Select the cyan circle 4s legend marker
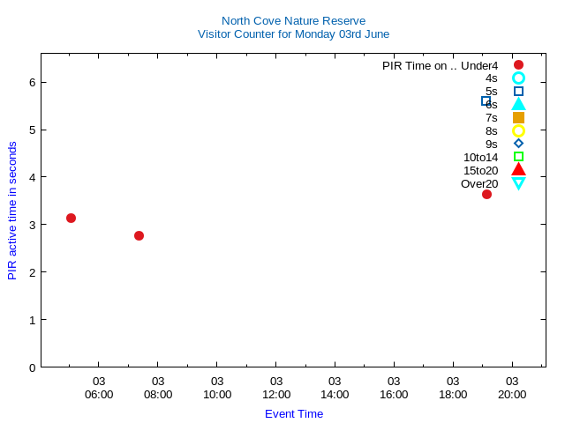 pyautogui.click(x=518, y=78)
